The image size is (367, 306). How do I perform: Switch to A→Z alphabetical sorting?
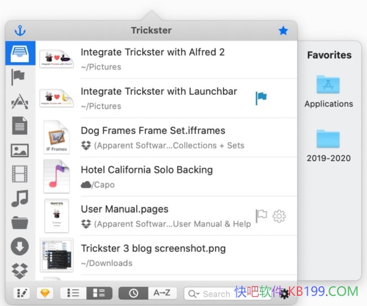(x=162, y=293)
